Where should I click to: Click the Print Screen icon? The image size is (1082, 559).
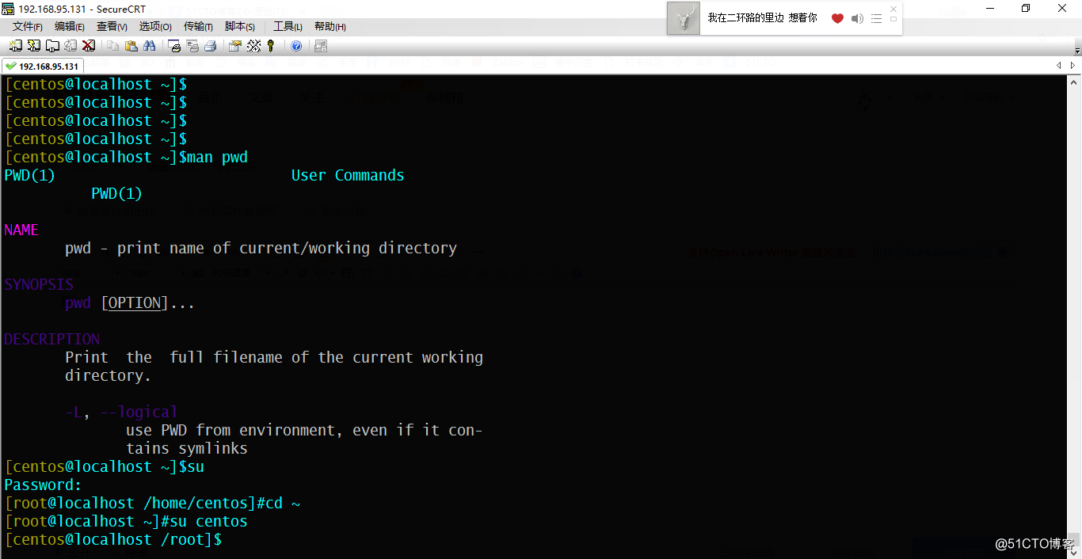coord(175,46)
